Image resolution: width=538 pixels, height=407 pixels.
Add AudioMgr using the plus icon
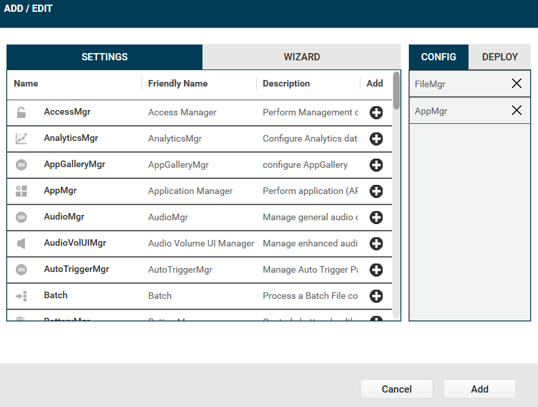pos(376,217)
